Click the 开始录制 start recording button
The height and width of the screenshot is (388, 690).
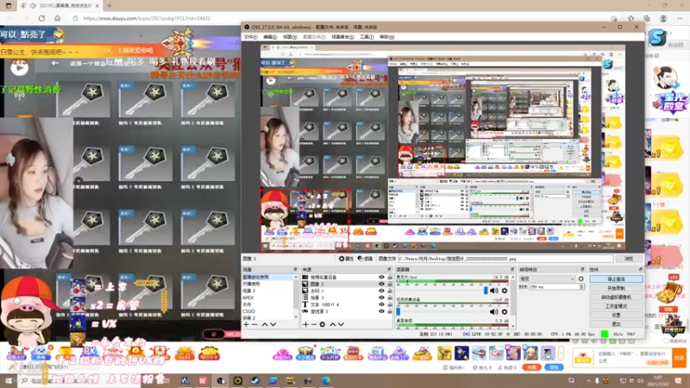[616, 288]
